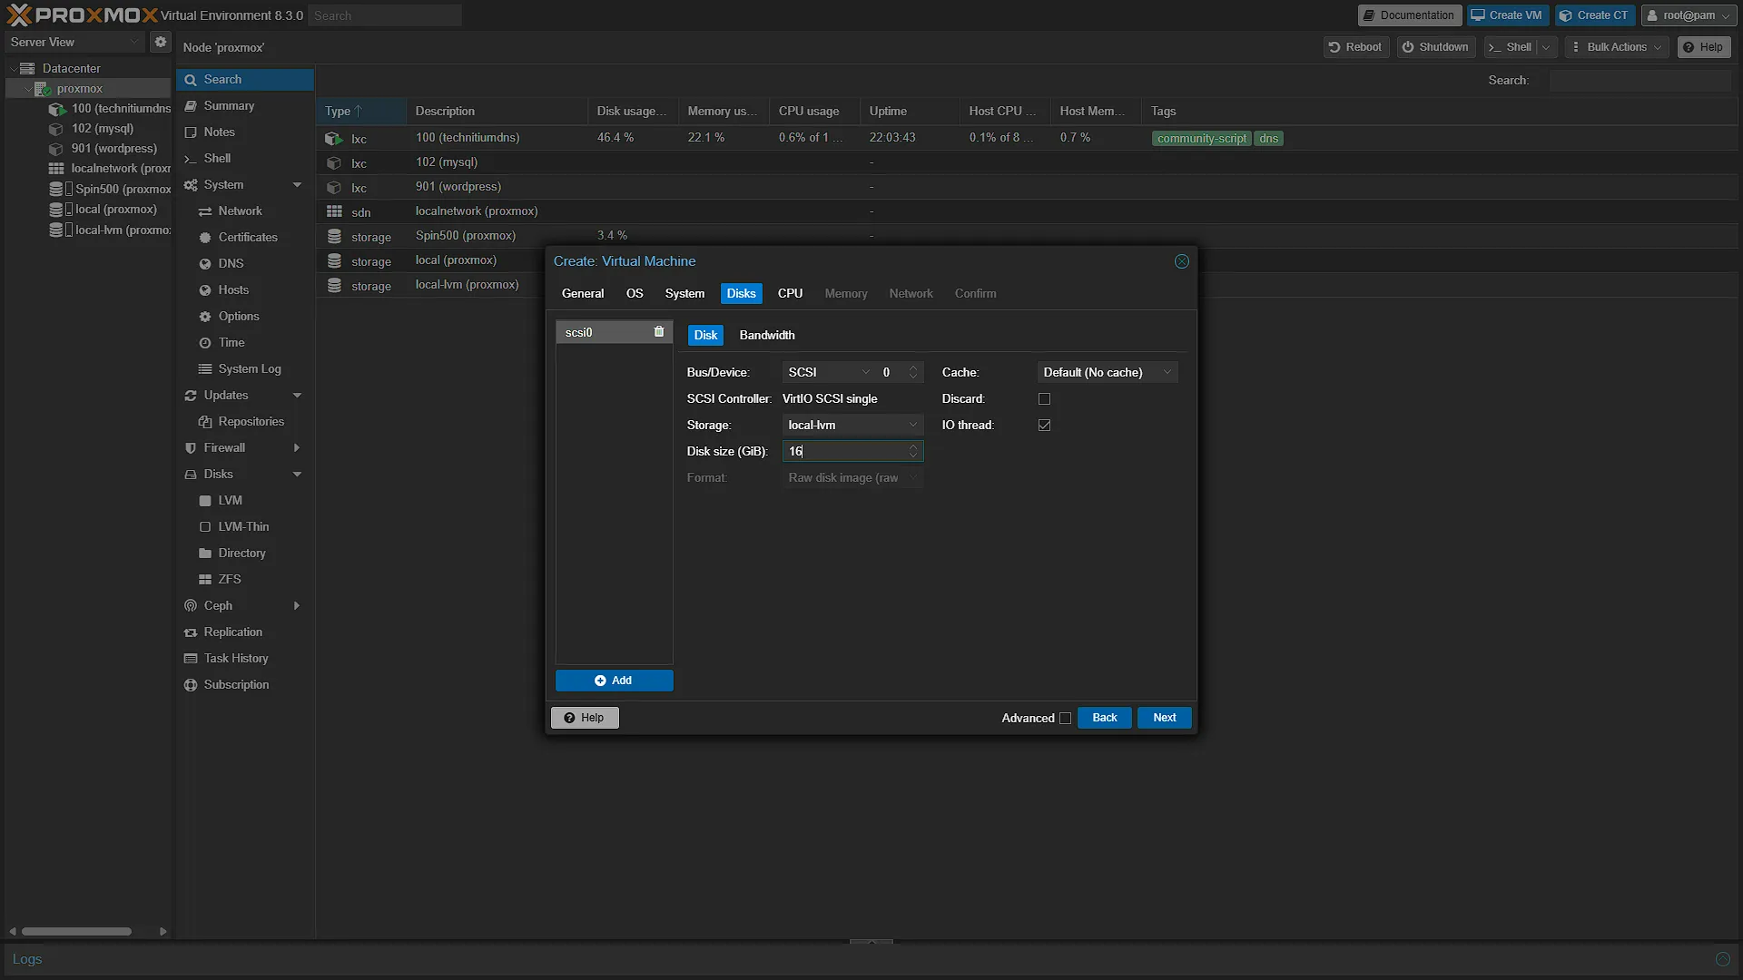Screen dimensions: 1743x980
Task: Click the Subscription icon in sidebar
Action: click(x=191, y=684)
